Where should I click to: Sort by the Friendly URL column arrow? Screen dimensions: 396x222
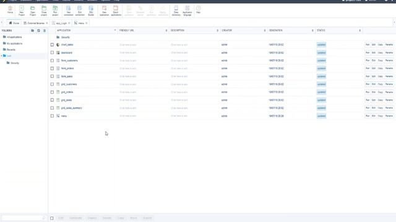click(166, 30)
